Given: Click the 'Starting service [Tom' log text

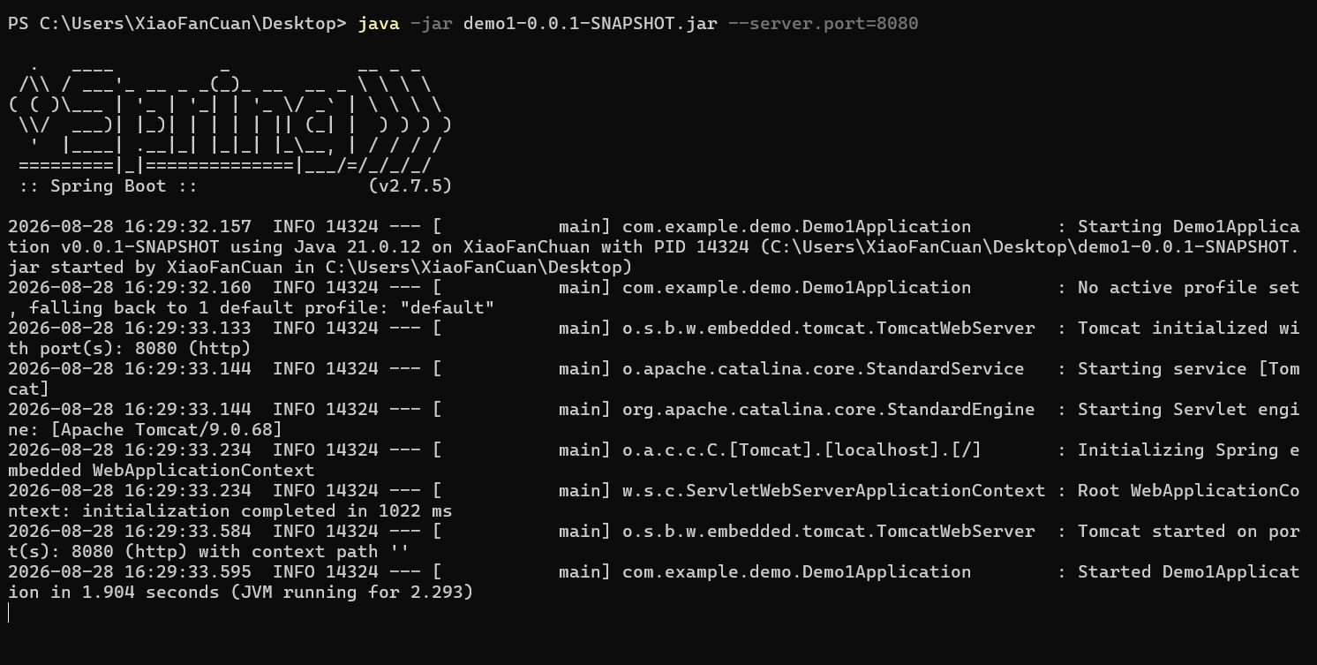Looking at the screenshot, I should [x=1189, y=369].
